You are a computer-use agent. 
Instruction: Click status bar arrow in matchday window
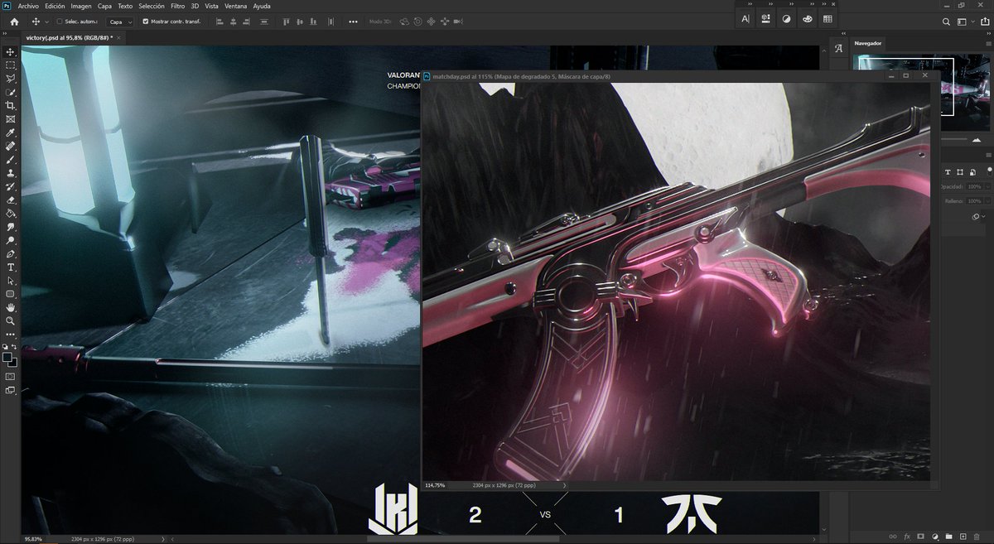tap(565, 485)
